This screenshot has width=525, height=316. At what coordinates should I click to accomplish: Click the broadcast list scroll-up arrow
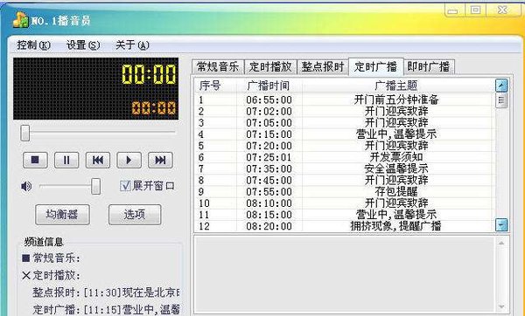click(x=501, y=86)
